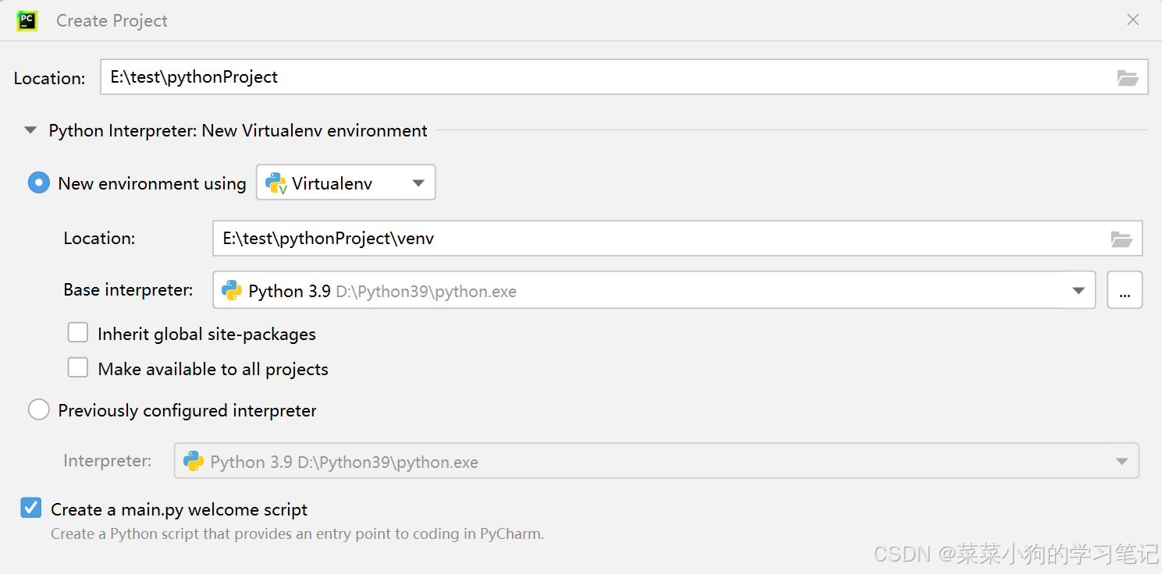Select New environment using radio button
The height and width of the screenshot is (574, 1162).
click(39, 183)
